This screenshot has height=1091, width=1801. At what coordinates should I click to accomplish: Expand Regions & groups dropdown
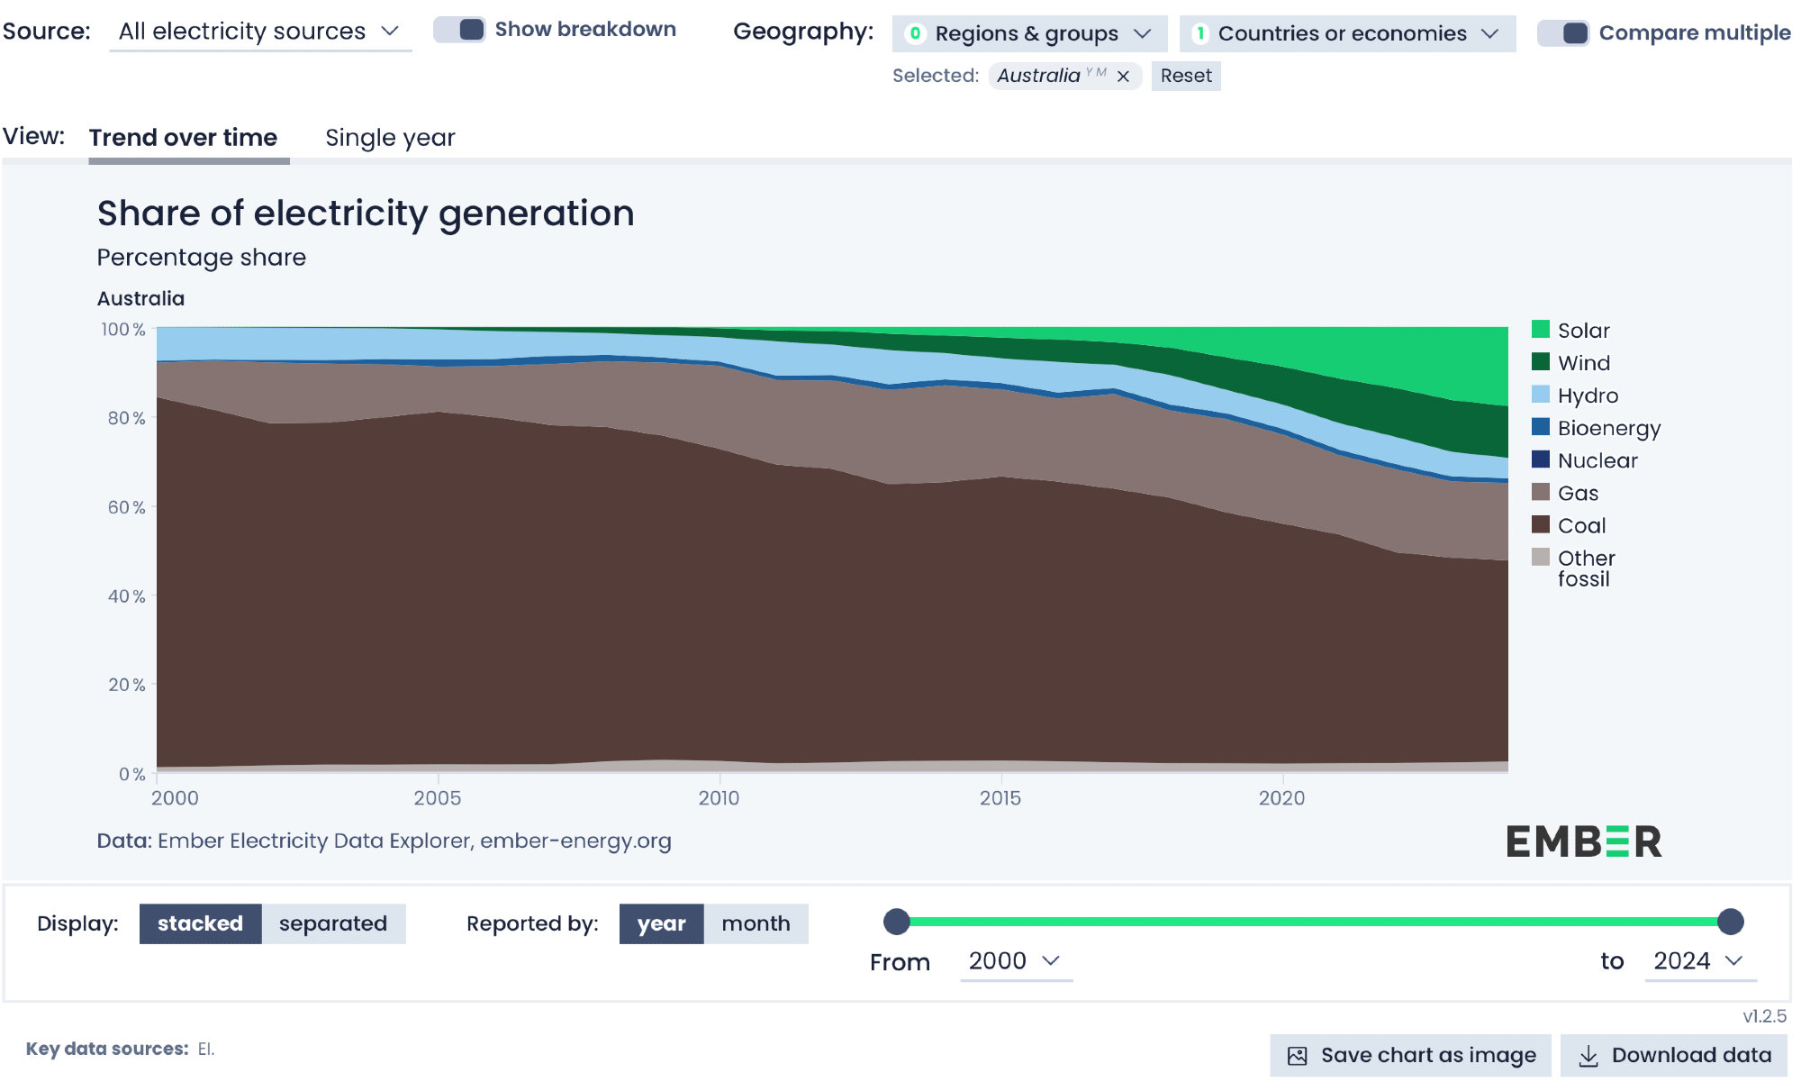pyautogui.click(x=1029, y=33)
